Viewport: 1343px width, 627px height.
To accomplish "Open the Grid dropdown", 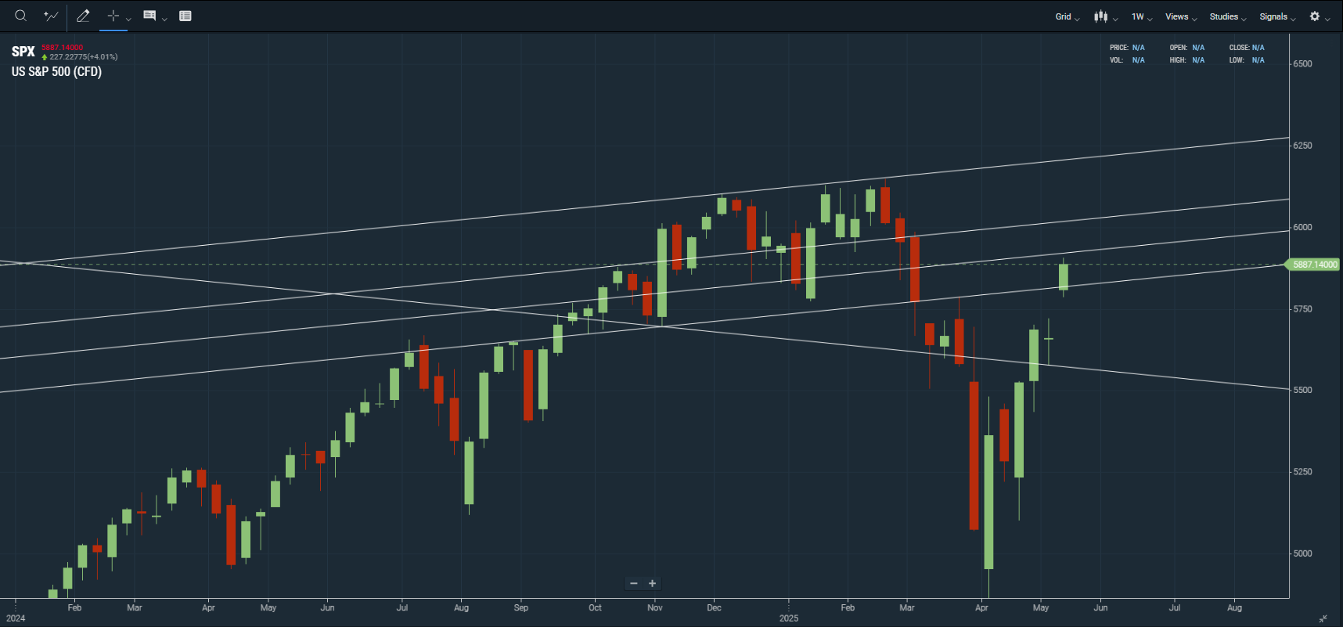I will [x=1067, y=16].
